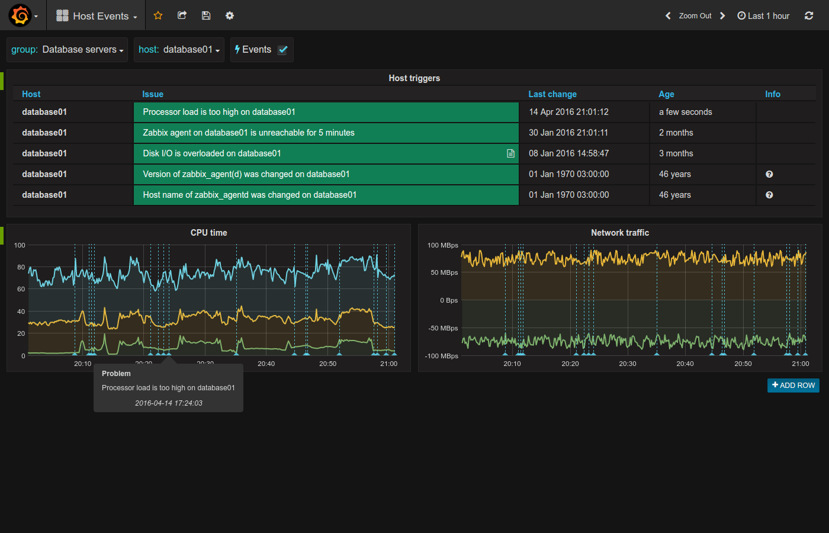The width and height of the screenshot is (829, 533).
Task: Open the Host Events dashboard picker
Action: pyautogui.click(x=101, y=16)
